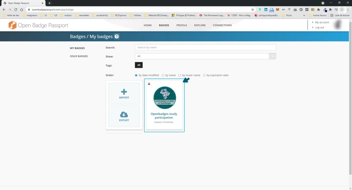Click the page vertical scrollbar
Viewport: 352px width, 190px height.
click(x=350, y=98)
